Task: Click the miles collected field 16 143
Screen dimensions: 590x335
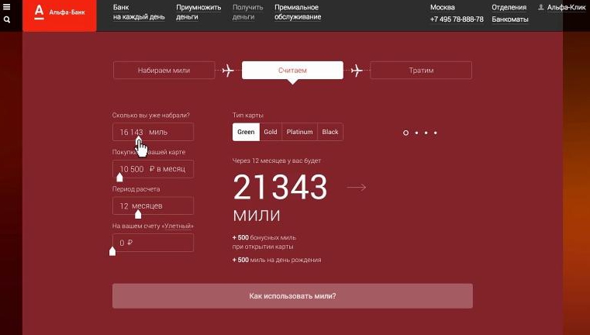Action: [154, 132]
